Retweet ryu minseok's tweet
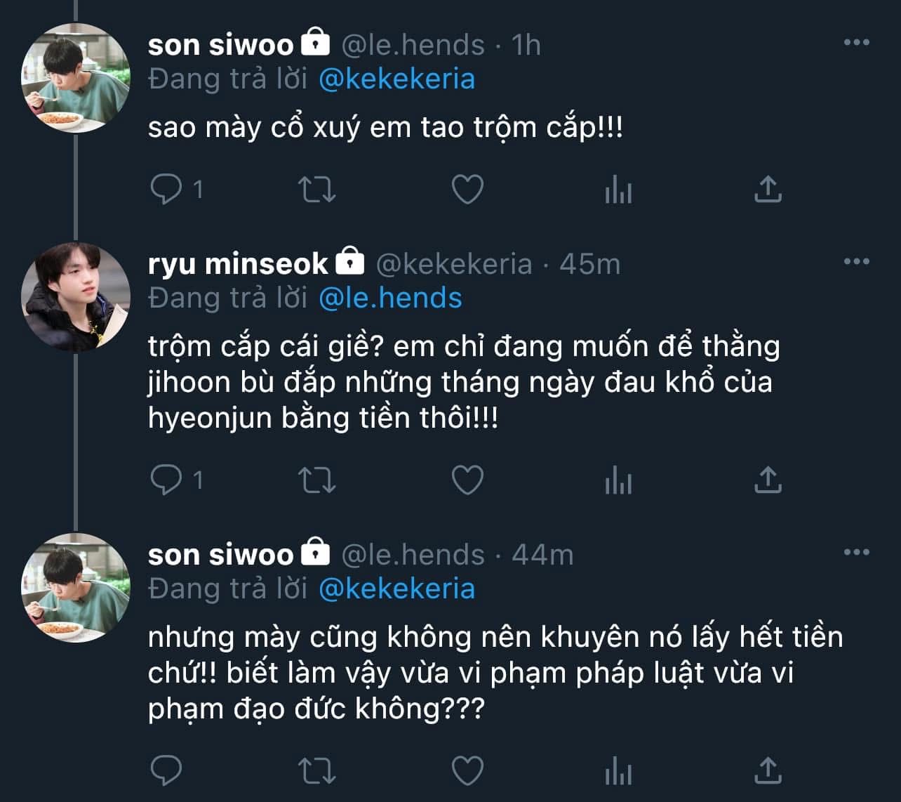This screenshot has width=901, height=802. [x=317, y=480]
